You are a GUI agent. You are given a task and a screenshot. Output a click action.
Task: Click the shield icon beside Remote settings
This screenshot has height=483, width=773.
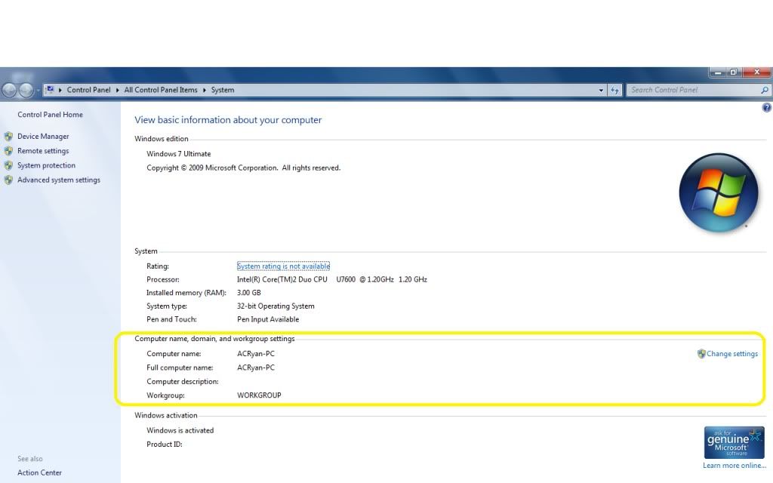click(8, 151)
